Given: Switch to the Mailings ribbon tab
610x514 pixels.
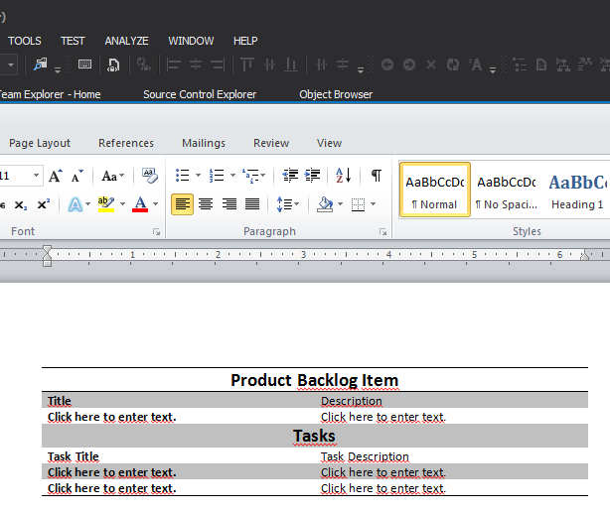Looking at the screenshot, I should click(x=203, y=143).
